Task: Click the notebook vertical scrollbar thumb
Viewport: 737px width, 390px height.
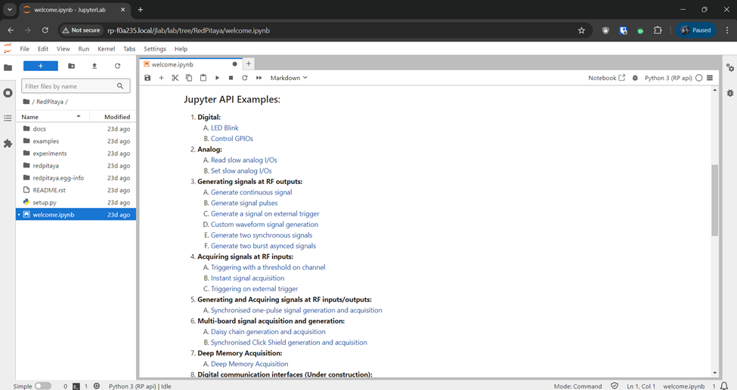Action: 714,200
